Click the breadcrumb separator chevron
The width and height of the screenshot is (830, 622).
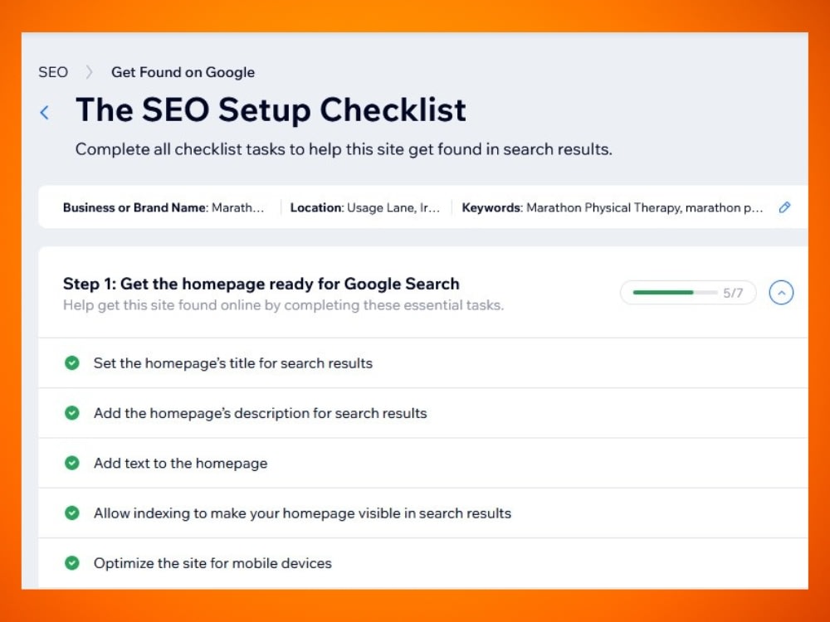pos(90,72)
